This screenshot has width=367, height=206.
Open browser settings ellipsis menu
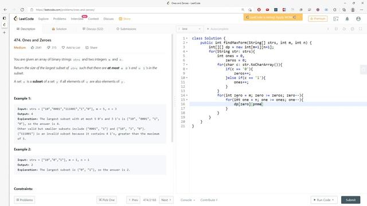362,10
